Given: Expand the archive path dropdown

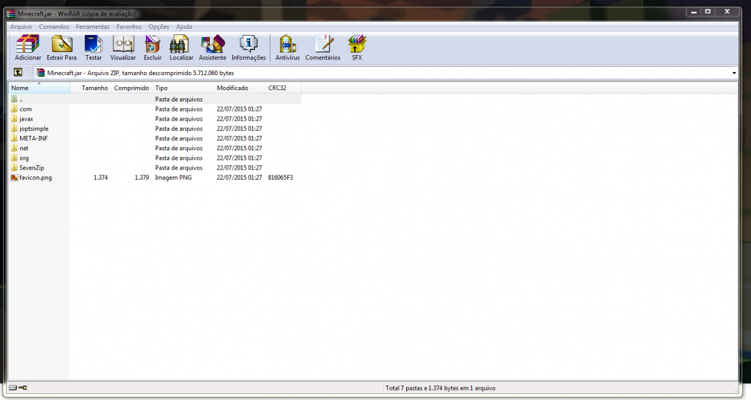Looking at the screenshot, I should pyautogui.click(x=733, y=73).
